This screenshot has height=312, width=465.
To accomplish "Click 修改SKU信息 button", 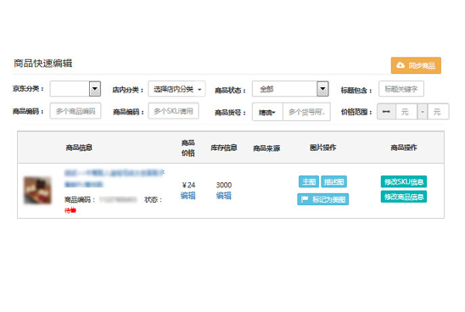I will 404,181.
